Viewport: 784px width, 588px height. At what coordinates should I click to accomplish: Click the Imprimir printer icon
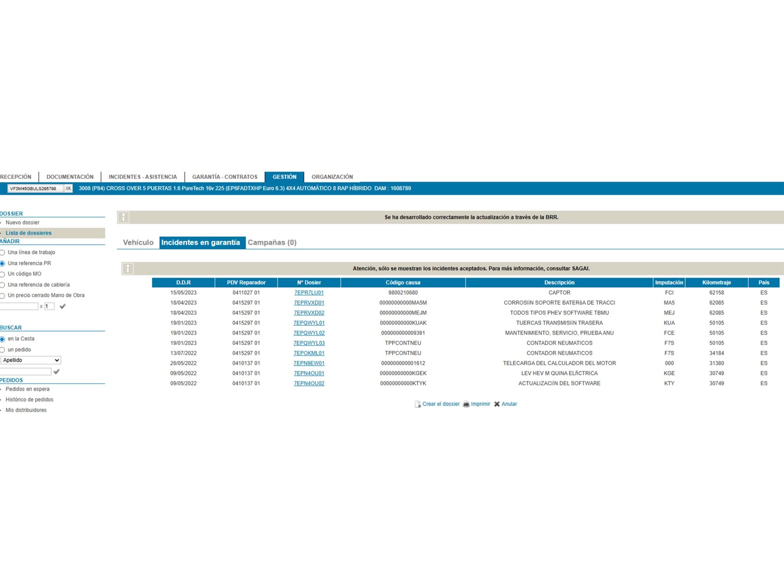(x=466, y=404)
